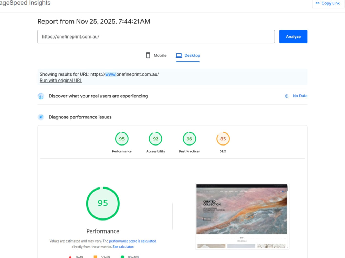Click the Performance label under the small gauge
The width and height of the screenshot is (345, 258).
(x=122, y=151)
